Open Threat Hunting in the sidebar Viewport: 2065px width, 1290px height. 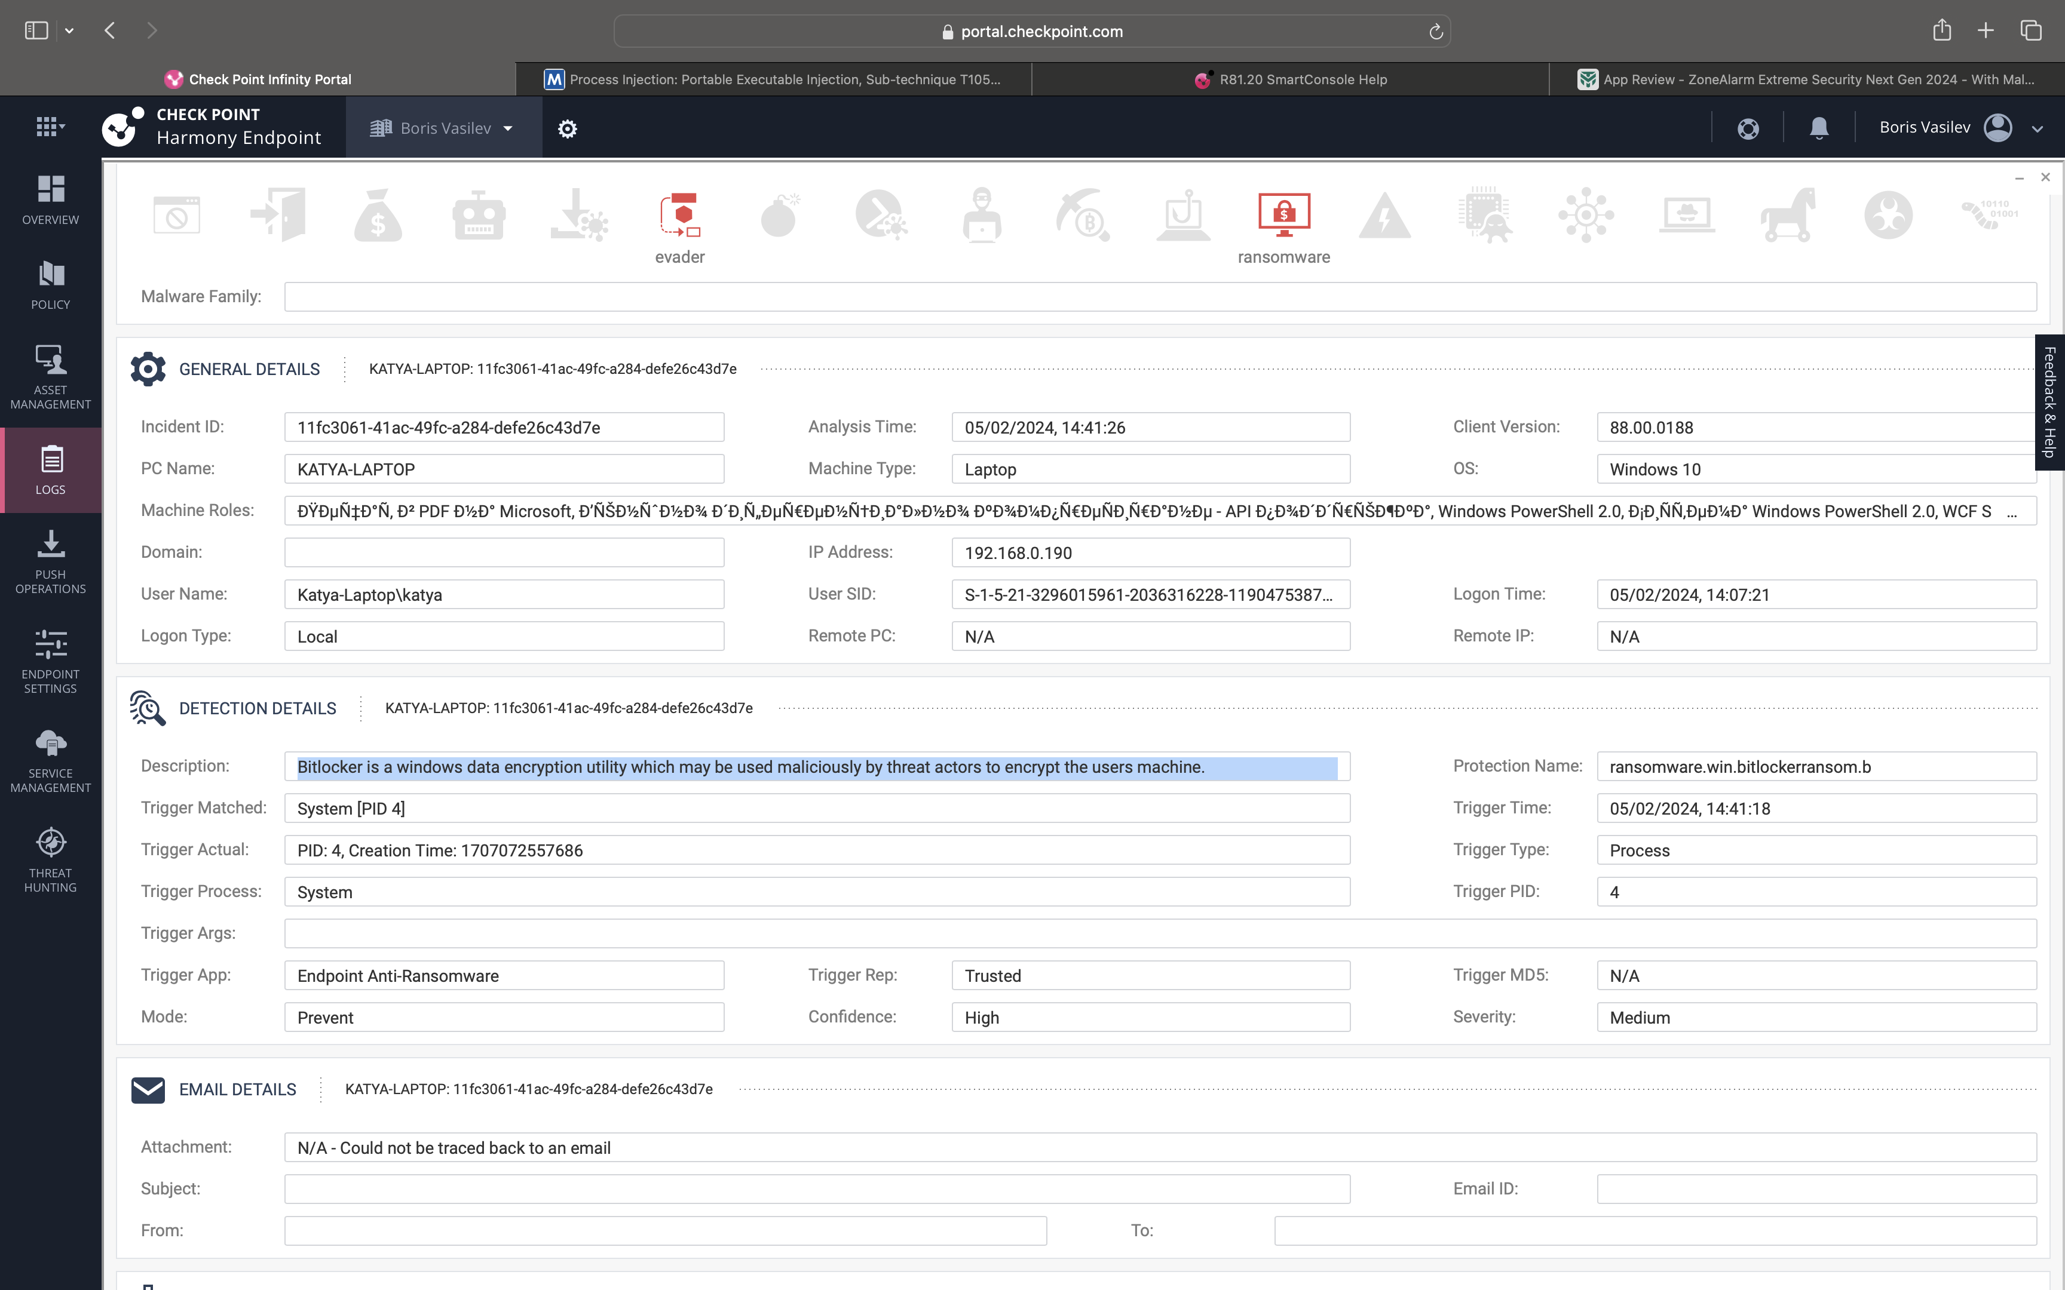(50, 861)
